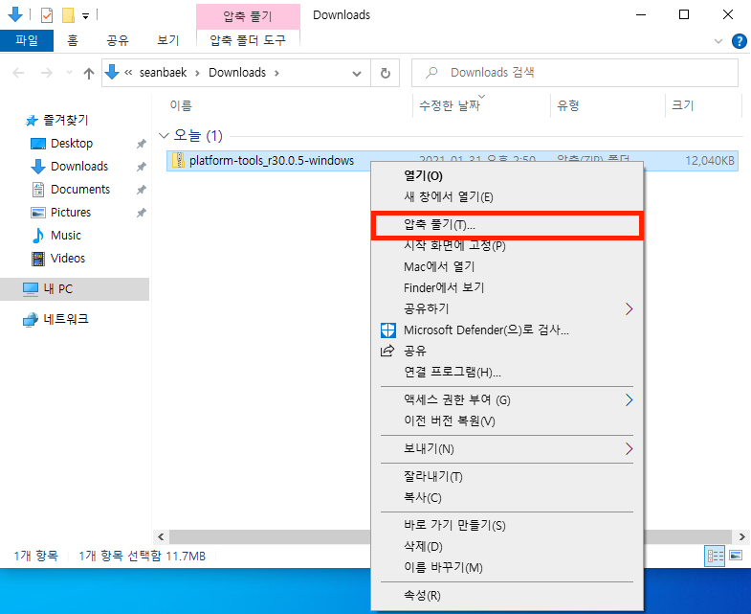Select 내 PC in the navigation pane
751x614 pixels.
75,288
